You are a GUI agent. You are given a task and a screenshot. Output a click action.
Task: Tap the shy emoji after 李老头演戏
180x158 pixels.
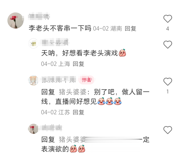coord(122,53)
